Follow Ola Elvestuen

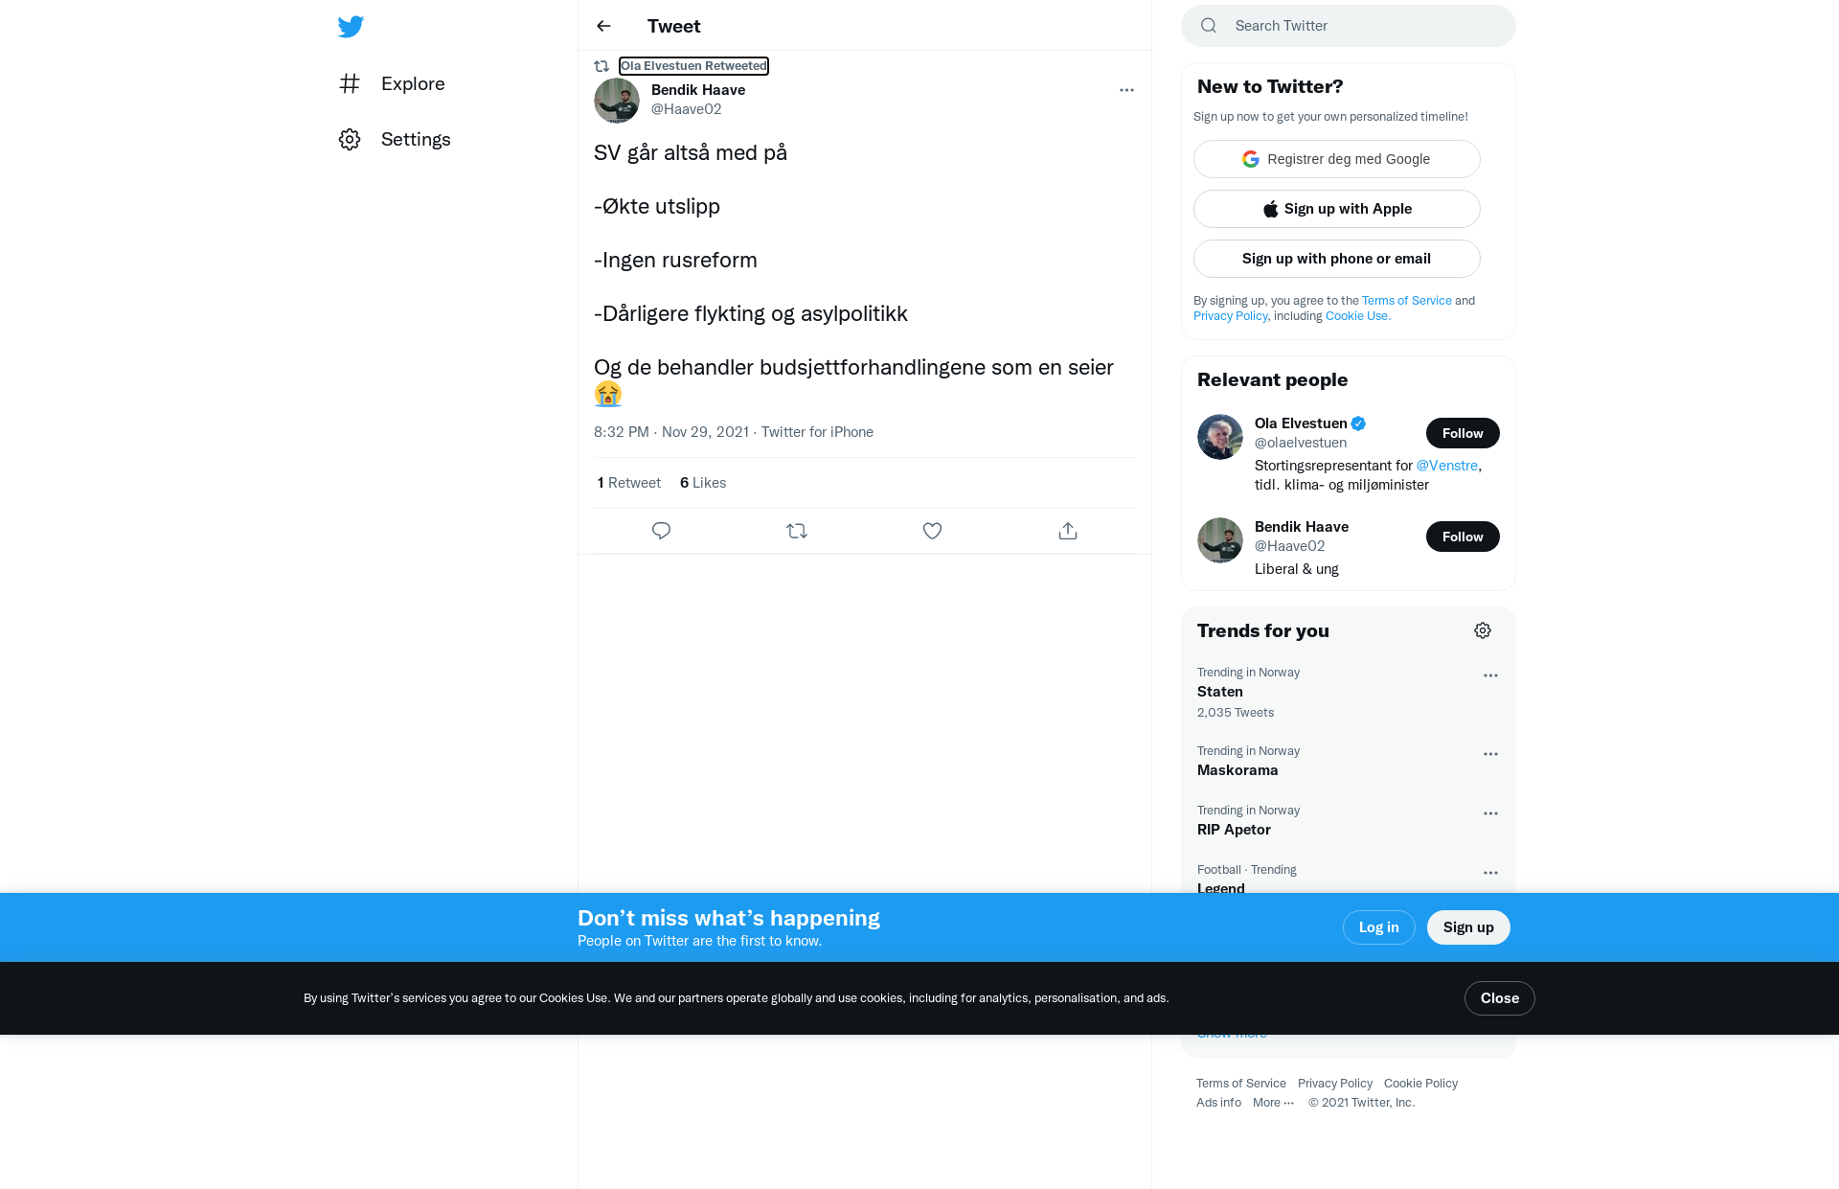click(1463, 433)
